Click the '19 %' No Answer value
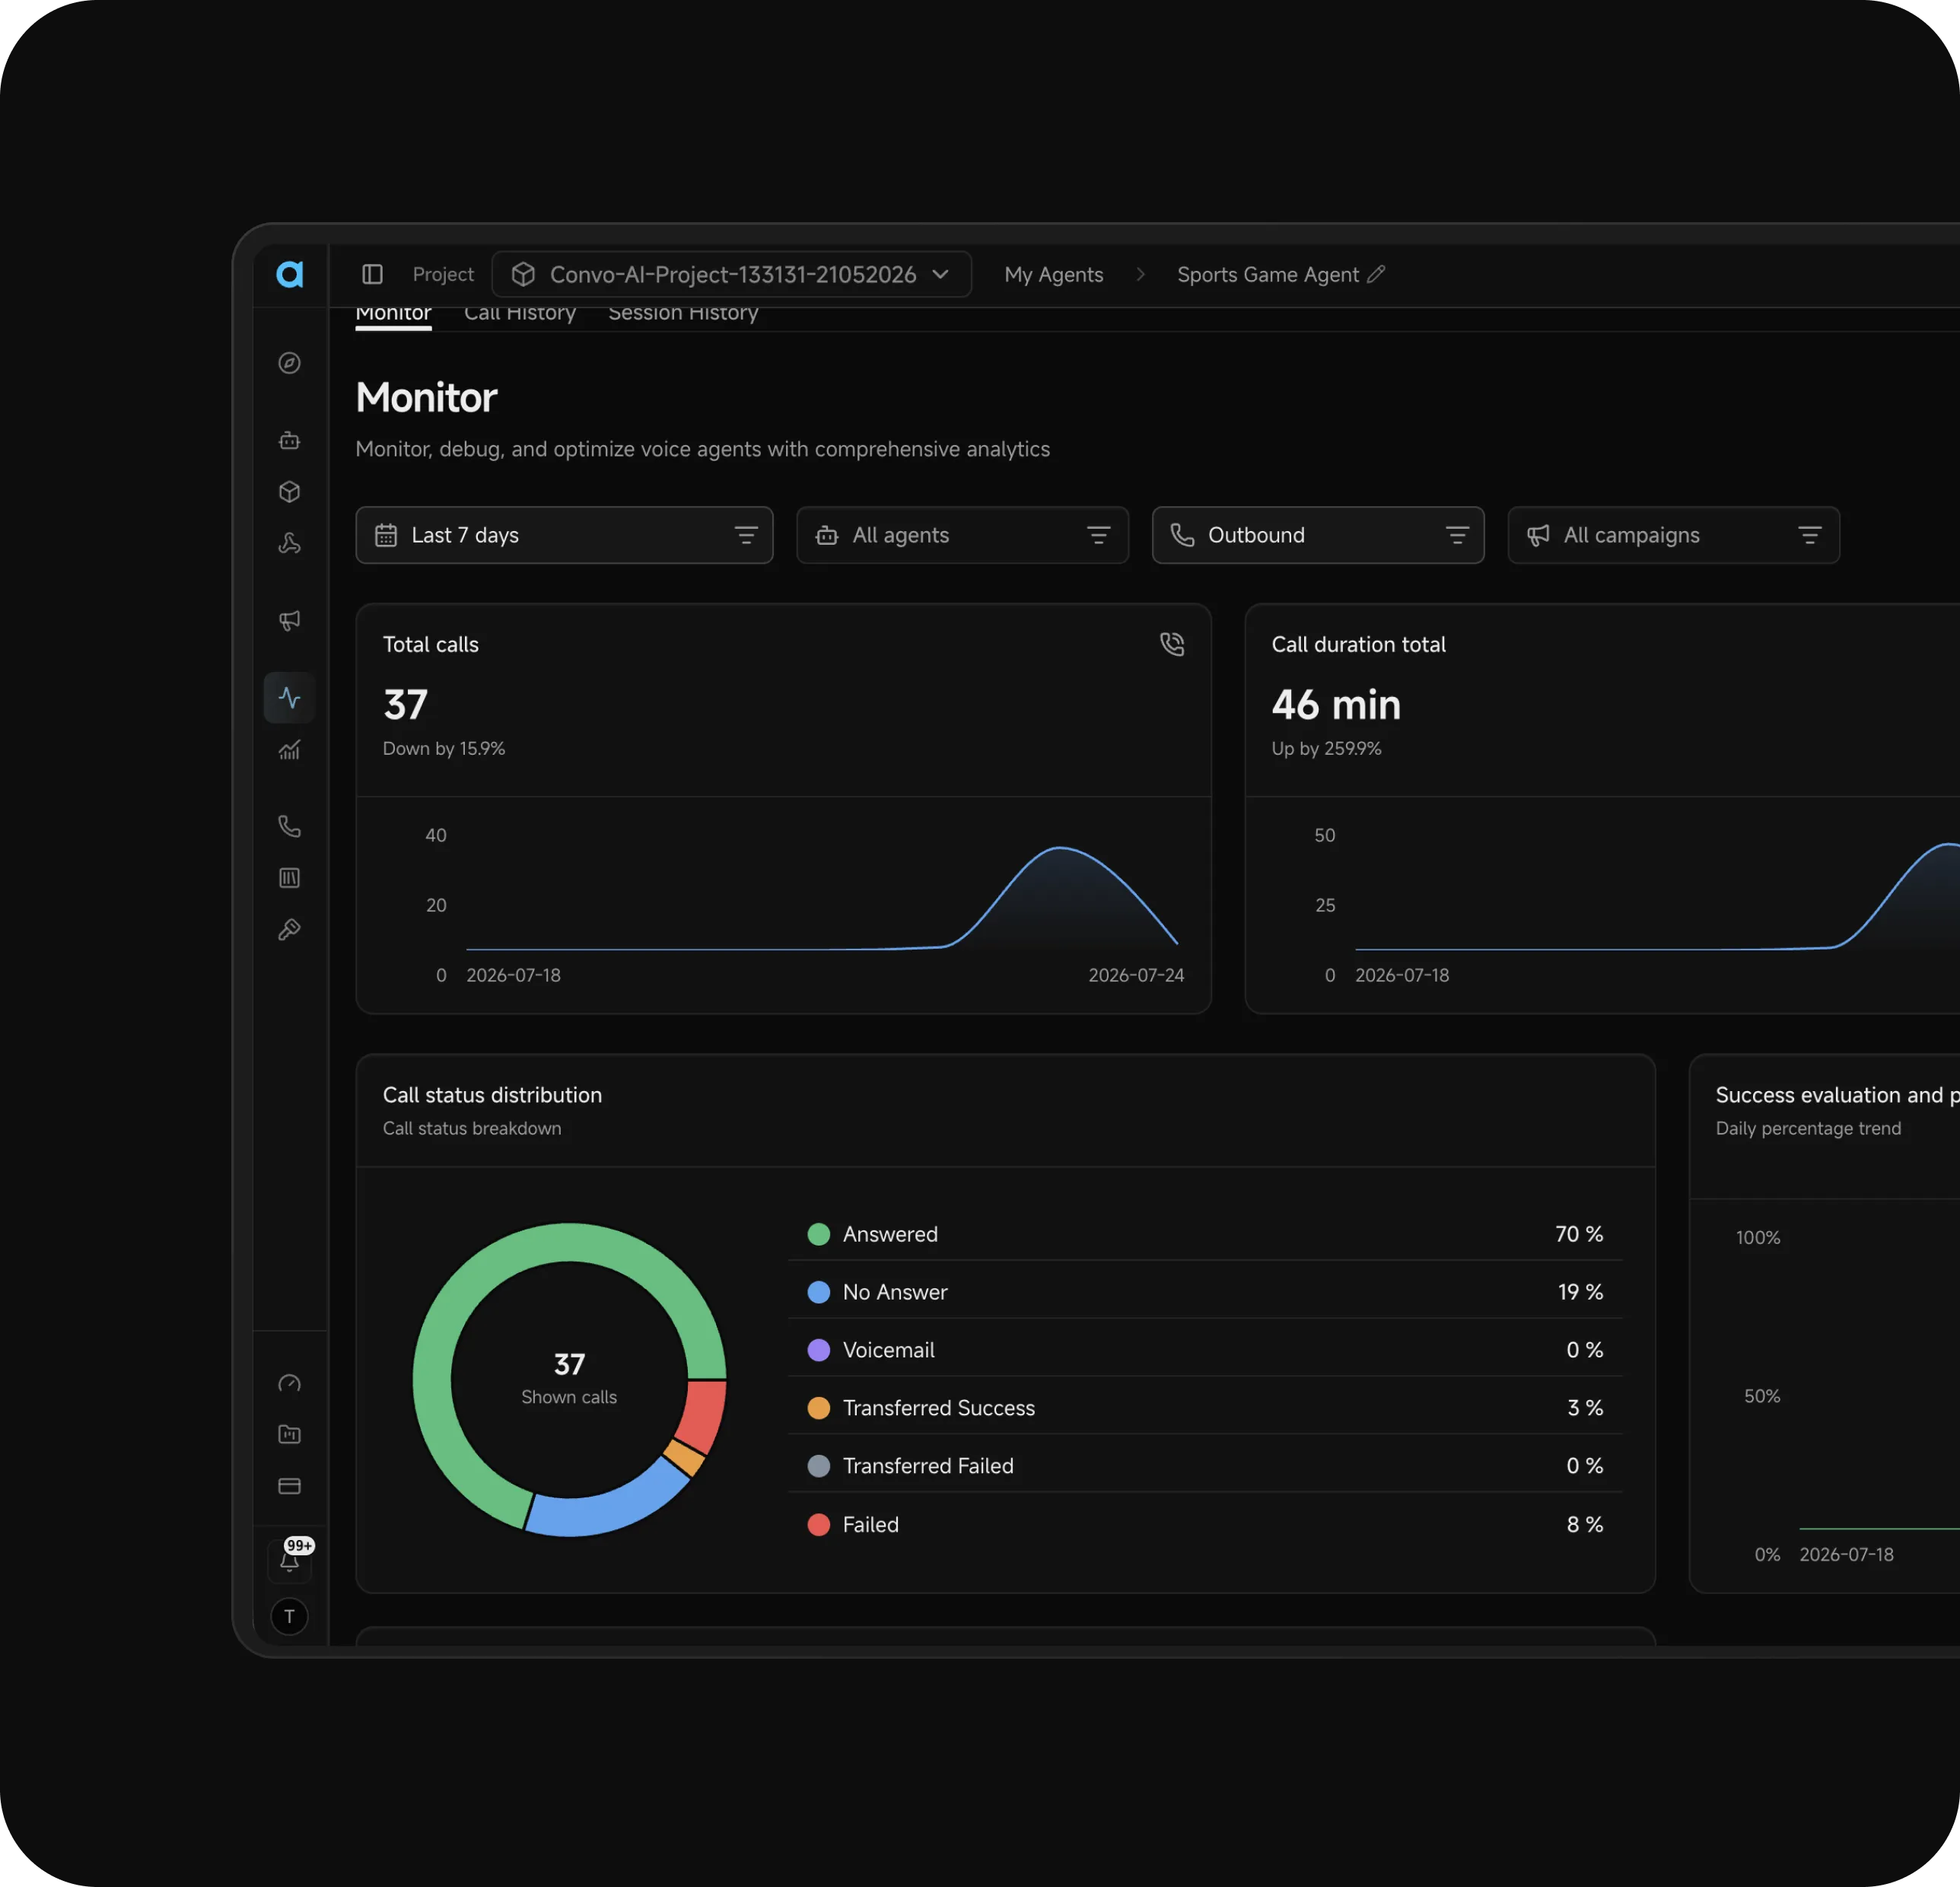Viewport: 1960px width, 1887px height. click(x=1580, y=1292)
